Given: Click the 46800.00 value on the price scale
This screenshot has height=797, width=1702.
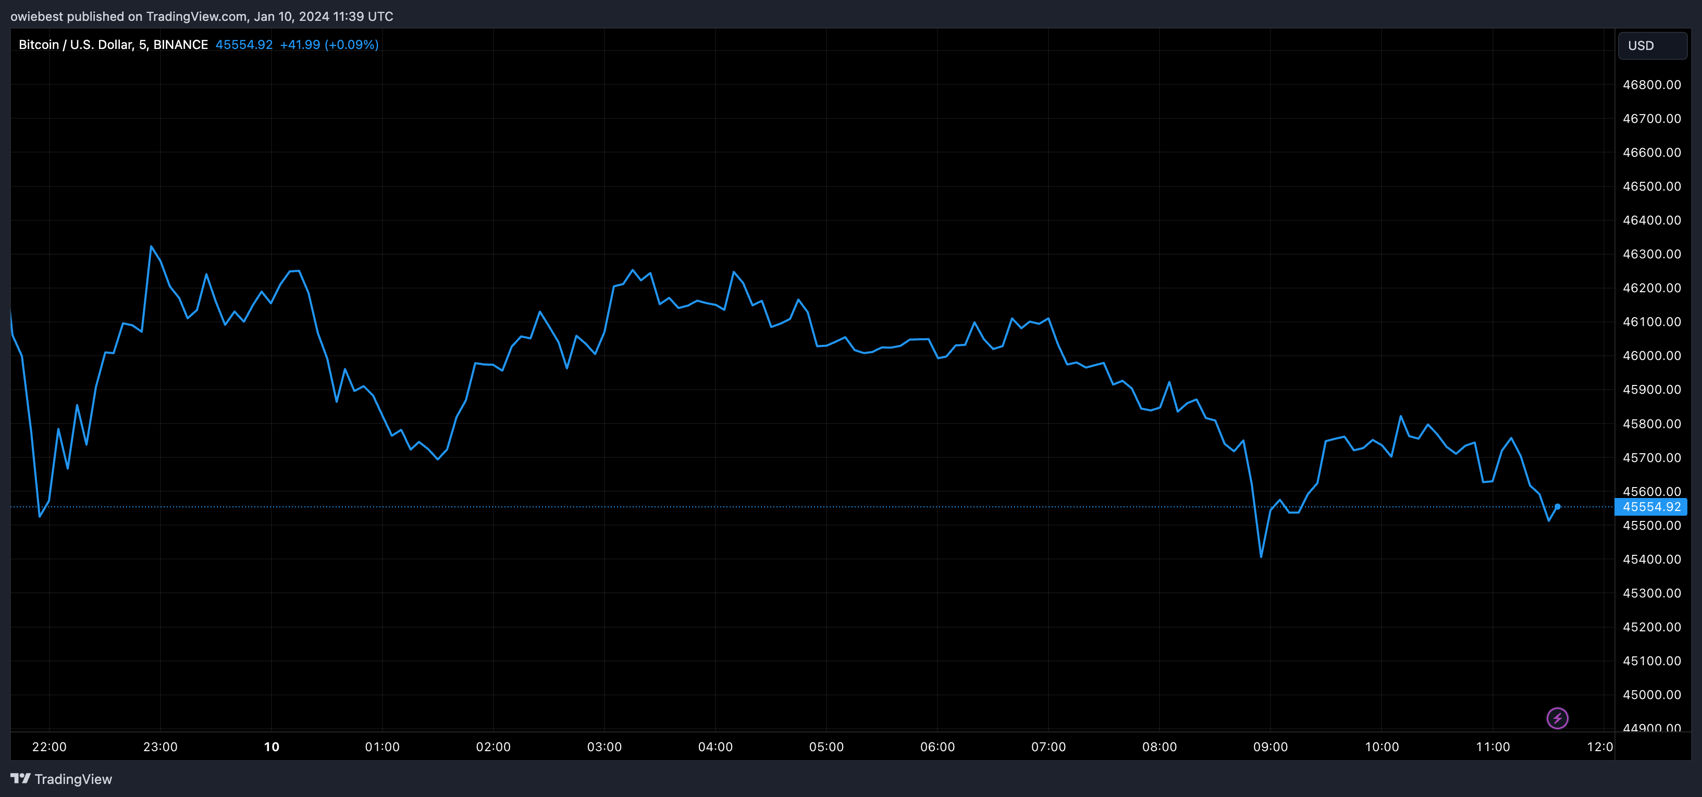Looking at the screenshot, I should (x=1654, y=84).
